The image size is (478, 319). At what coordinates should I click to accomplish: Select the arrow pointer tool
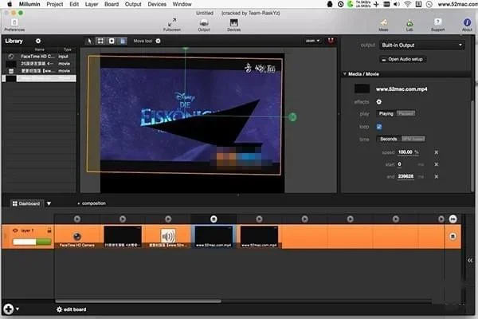89,41
